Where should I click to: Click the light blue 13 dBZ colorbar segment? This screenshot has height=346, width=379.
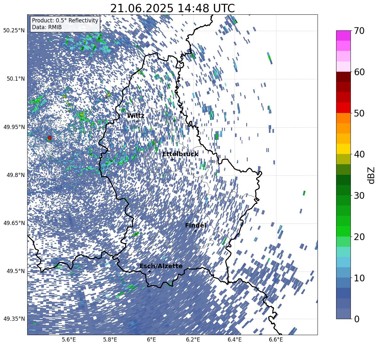pyautogui.click(x=343, y=262)
